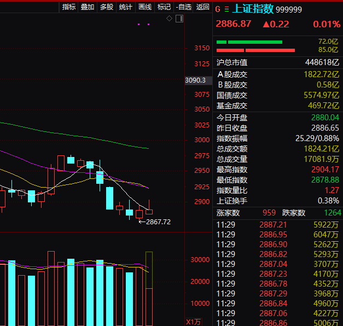Click the dotted yellow projected volume bar
Image resolution: width=343 pixels, height=326 pixels.
coord(149,270)
